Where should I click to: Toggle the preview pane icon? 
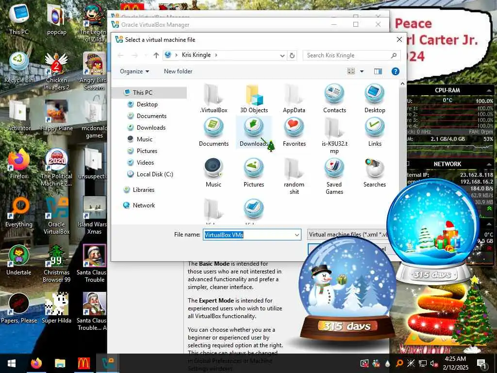pos(378,71)
